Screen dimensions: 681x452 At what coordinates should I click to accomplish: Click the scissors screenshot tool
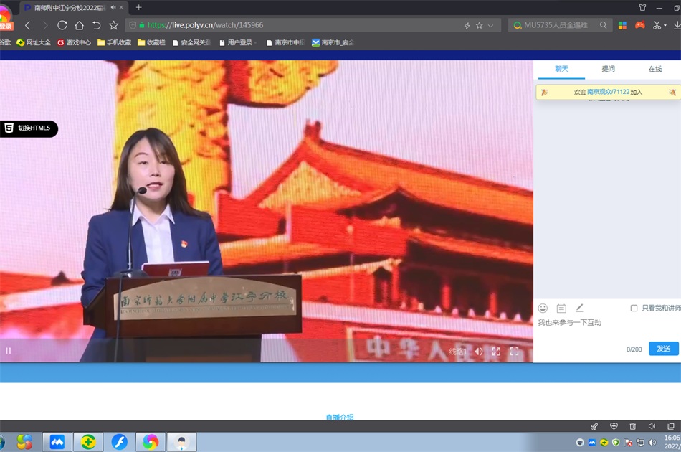[657, 25]
